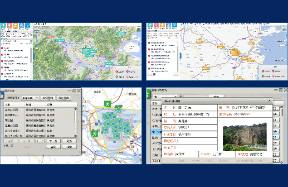This screenshot has height=187, width=288.
Task: Select last red-pin result in road map list
Action: (x=162, y=70)
